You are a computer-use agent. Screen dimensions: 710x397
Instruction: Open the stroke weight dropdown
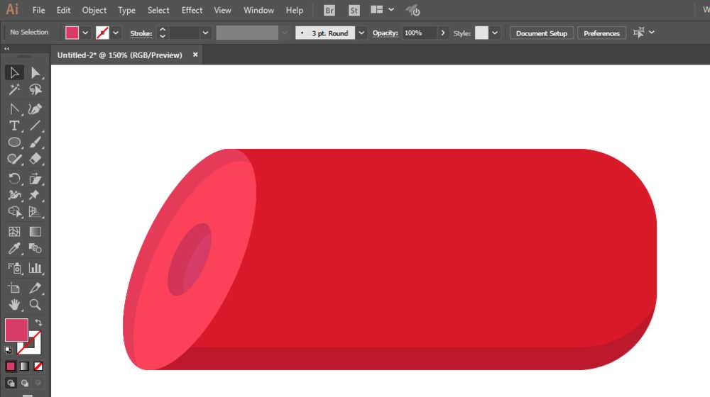[x=205, y=33]
